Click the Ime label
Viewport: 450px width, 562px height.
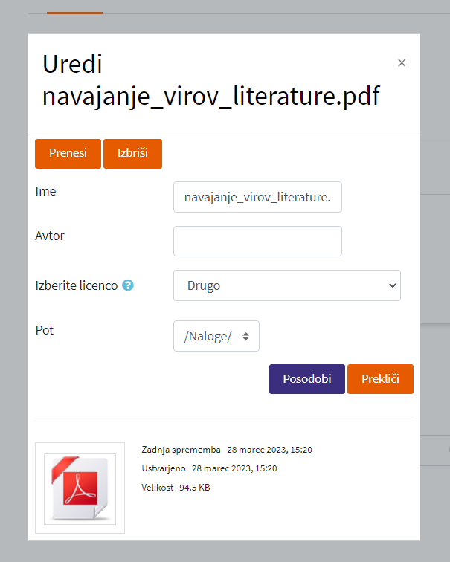tap(45, 191)
